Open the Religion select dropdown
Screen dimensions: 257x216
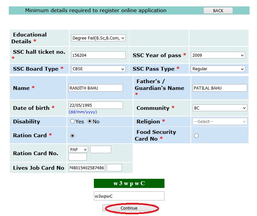point(220,121)
